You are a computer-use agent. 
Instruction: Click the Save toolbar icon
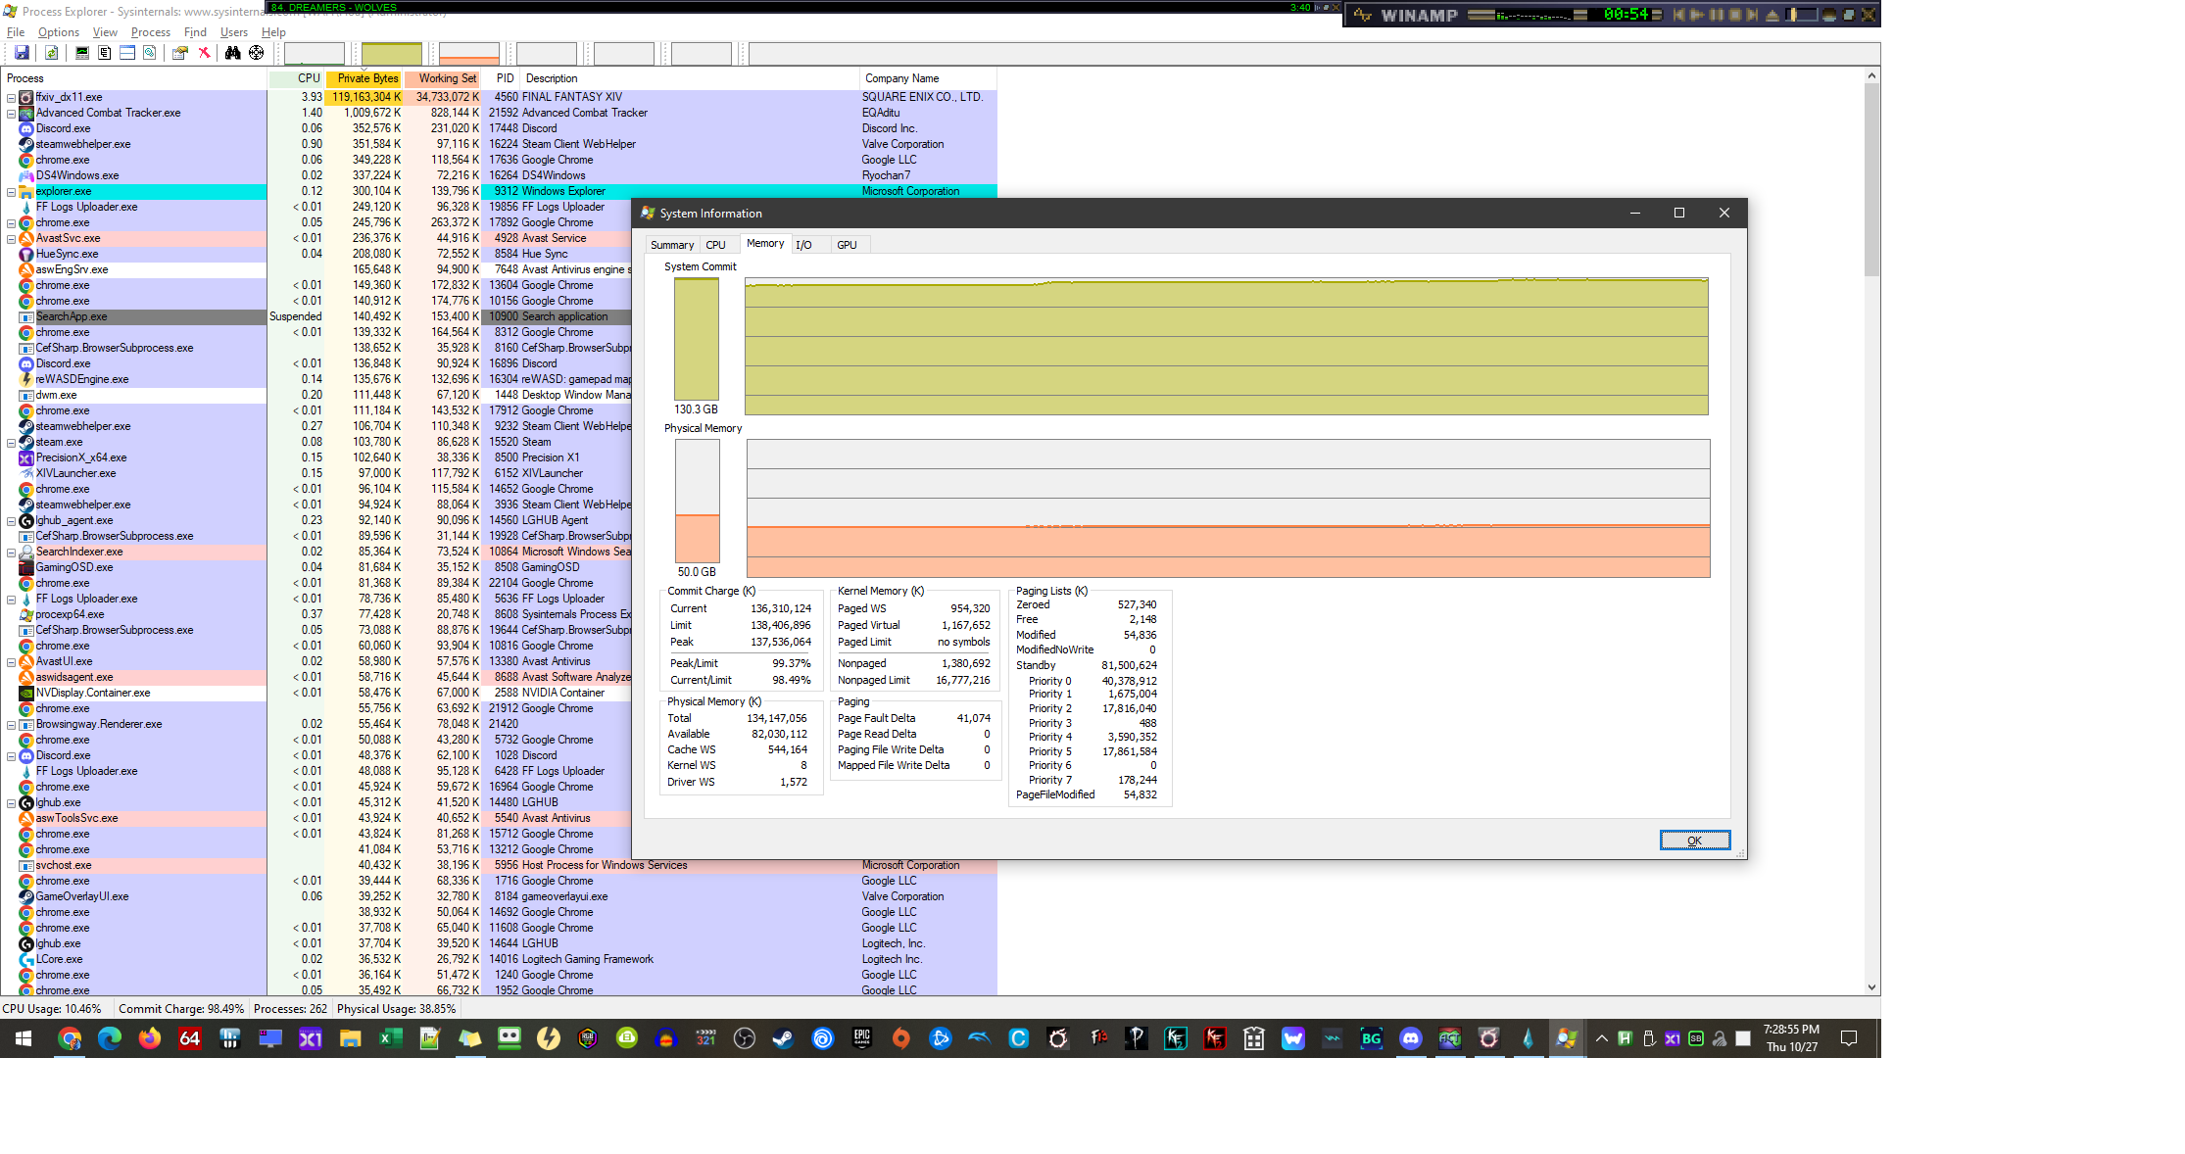point(21,53)
